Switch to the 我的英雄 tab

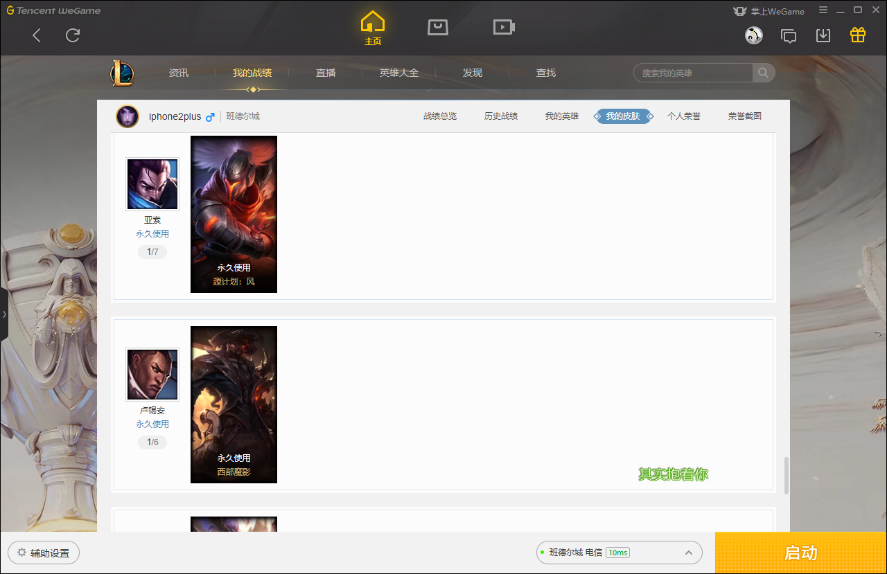coord(562,116)
